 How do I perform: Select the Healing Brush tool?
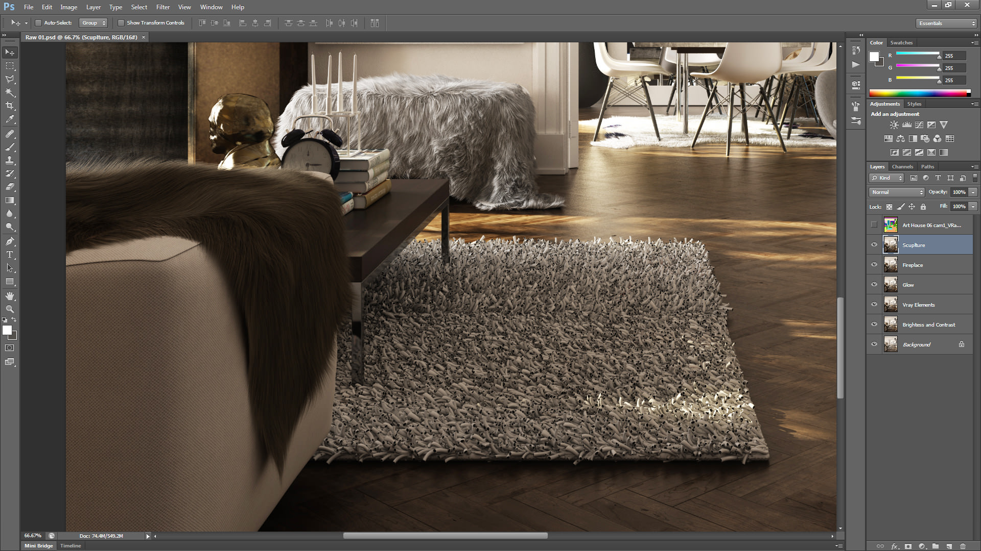(10, 134)
